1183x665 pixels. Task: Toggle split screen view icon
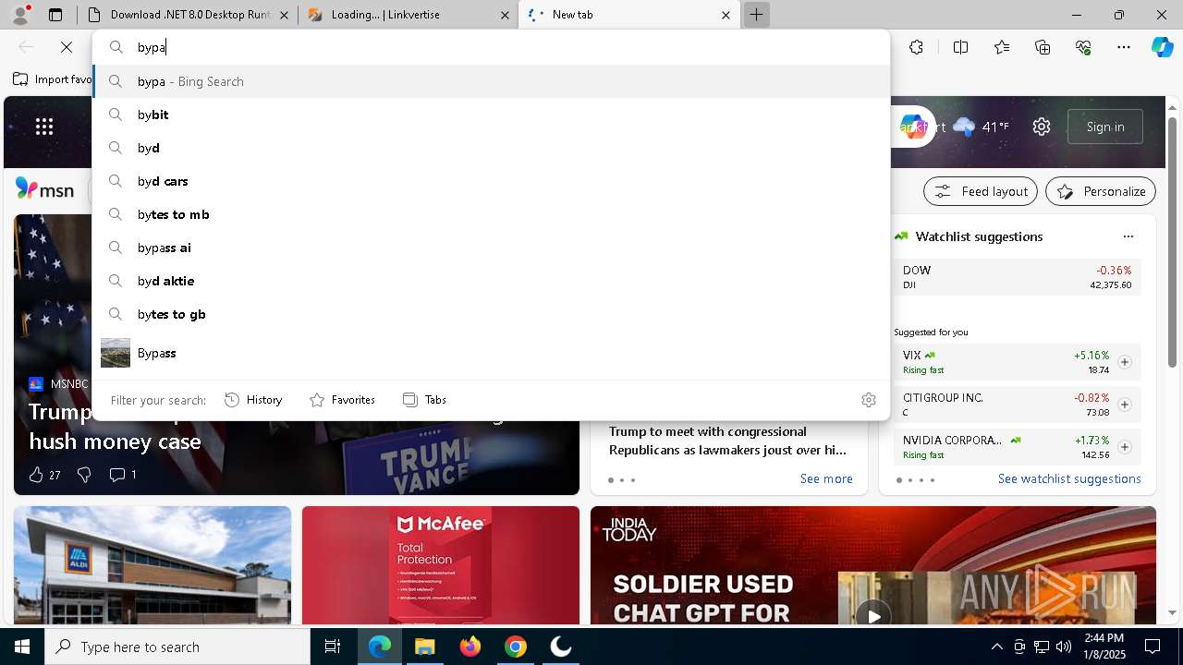[x=960, y=47]
